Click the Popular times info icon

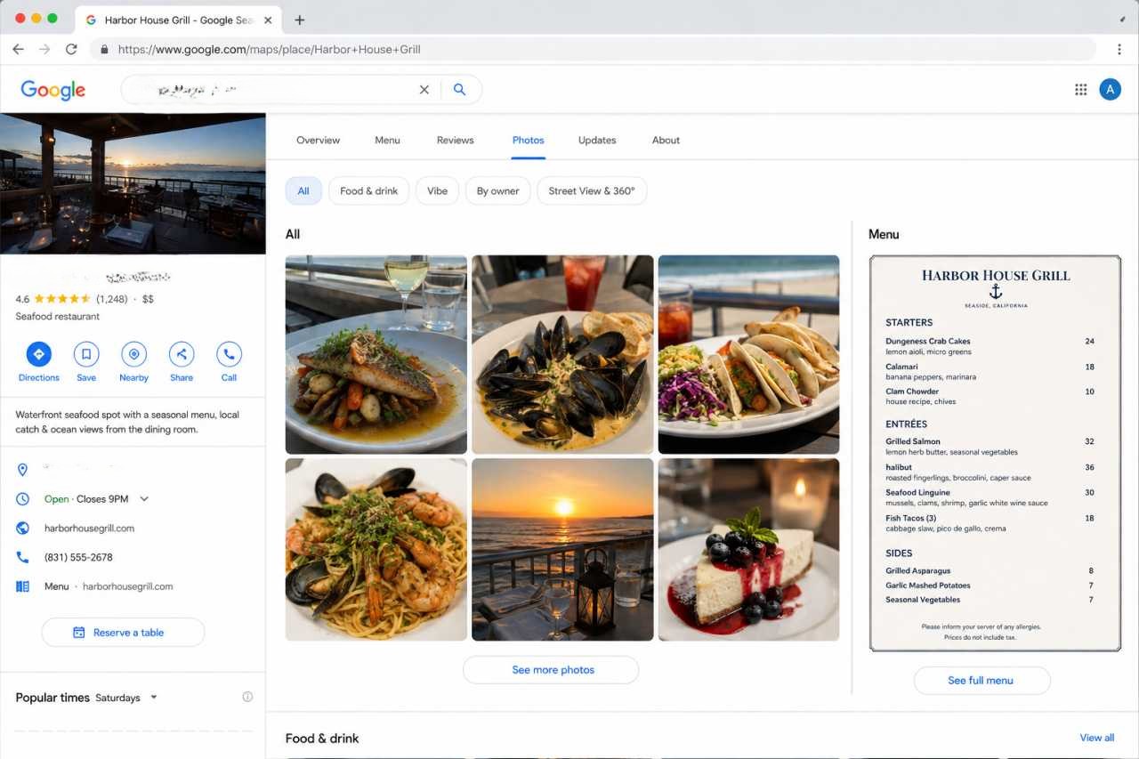pyautogui.click(x=247, y=697)
